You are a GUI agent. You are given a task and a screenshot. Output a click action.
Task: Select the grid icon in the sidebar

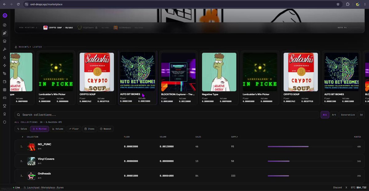[5, 90]
